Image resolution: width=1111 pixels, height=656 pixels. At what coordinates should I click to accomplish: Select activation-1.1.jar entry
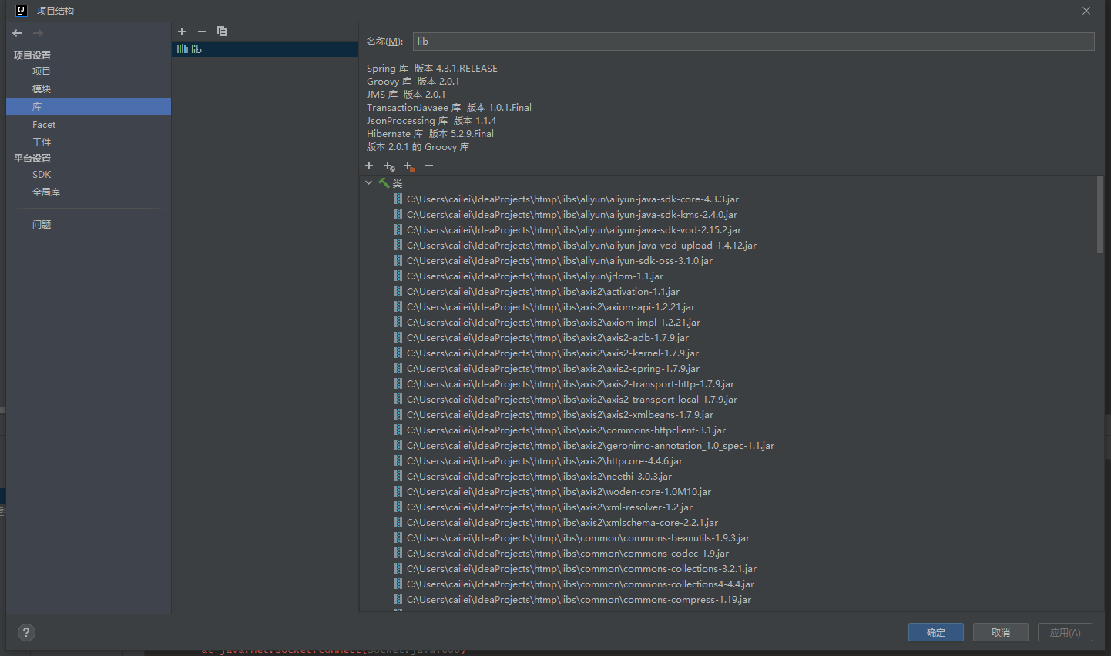tap(543, 291)
